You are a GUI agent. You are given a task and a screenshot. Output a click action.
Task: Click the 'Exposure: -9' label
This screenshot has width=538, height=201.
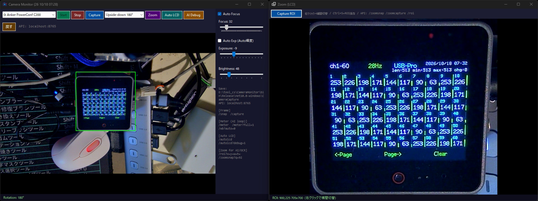click(228, 48)
